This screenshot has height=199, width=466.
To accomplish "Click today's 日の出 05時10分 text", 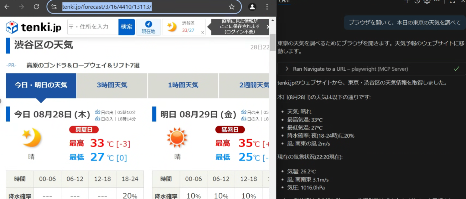I will point(116,112).
